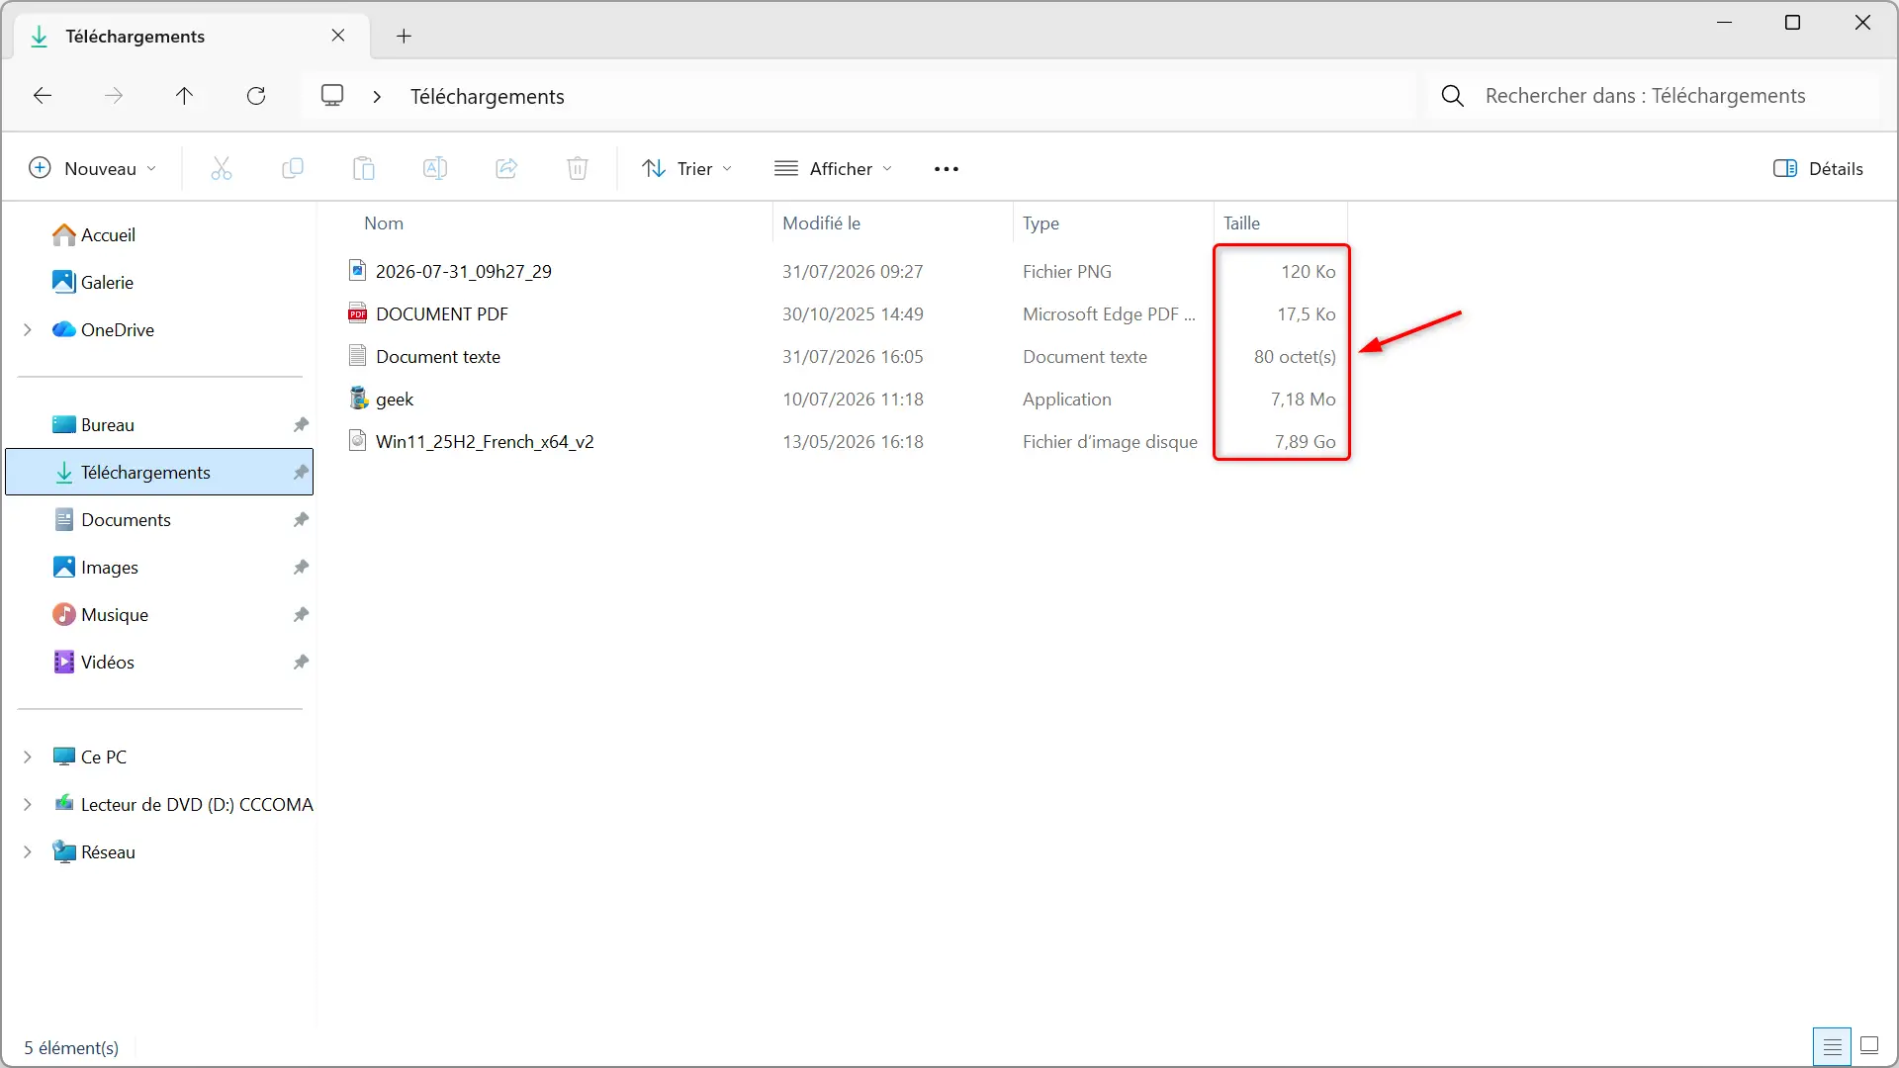Click the 5 élément(s) status text

(x=71, y=1047)
